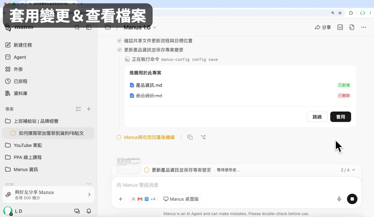
Task: Open the files document icon in header
Action: [x=352, y=27]
